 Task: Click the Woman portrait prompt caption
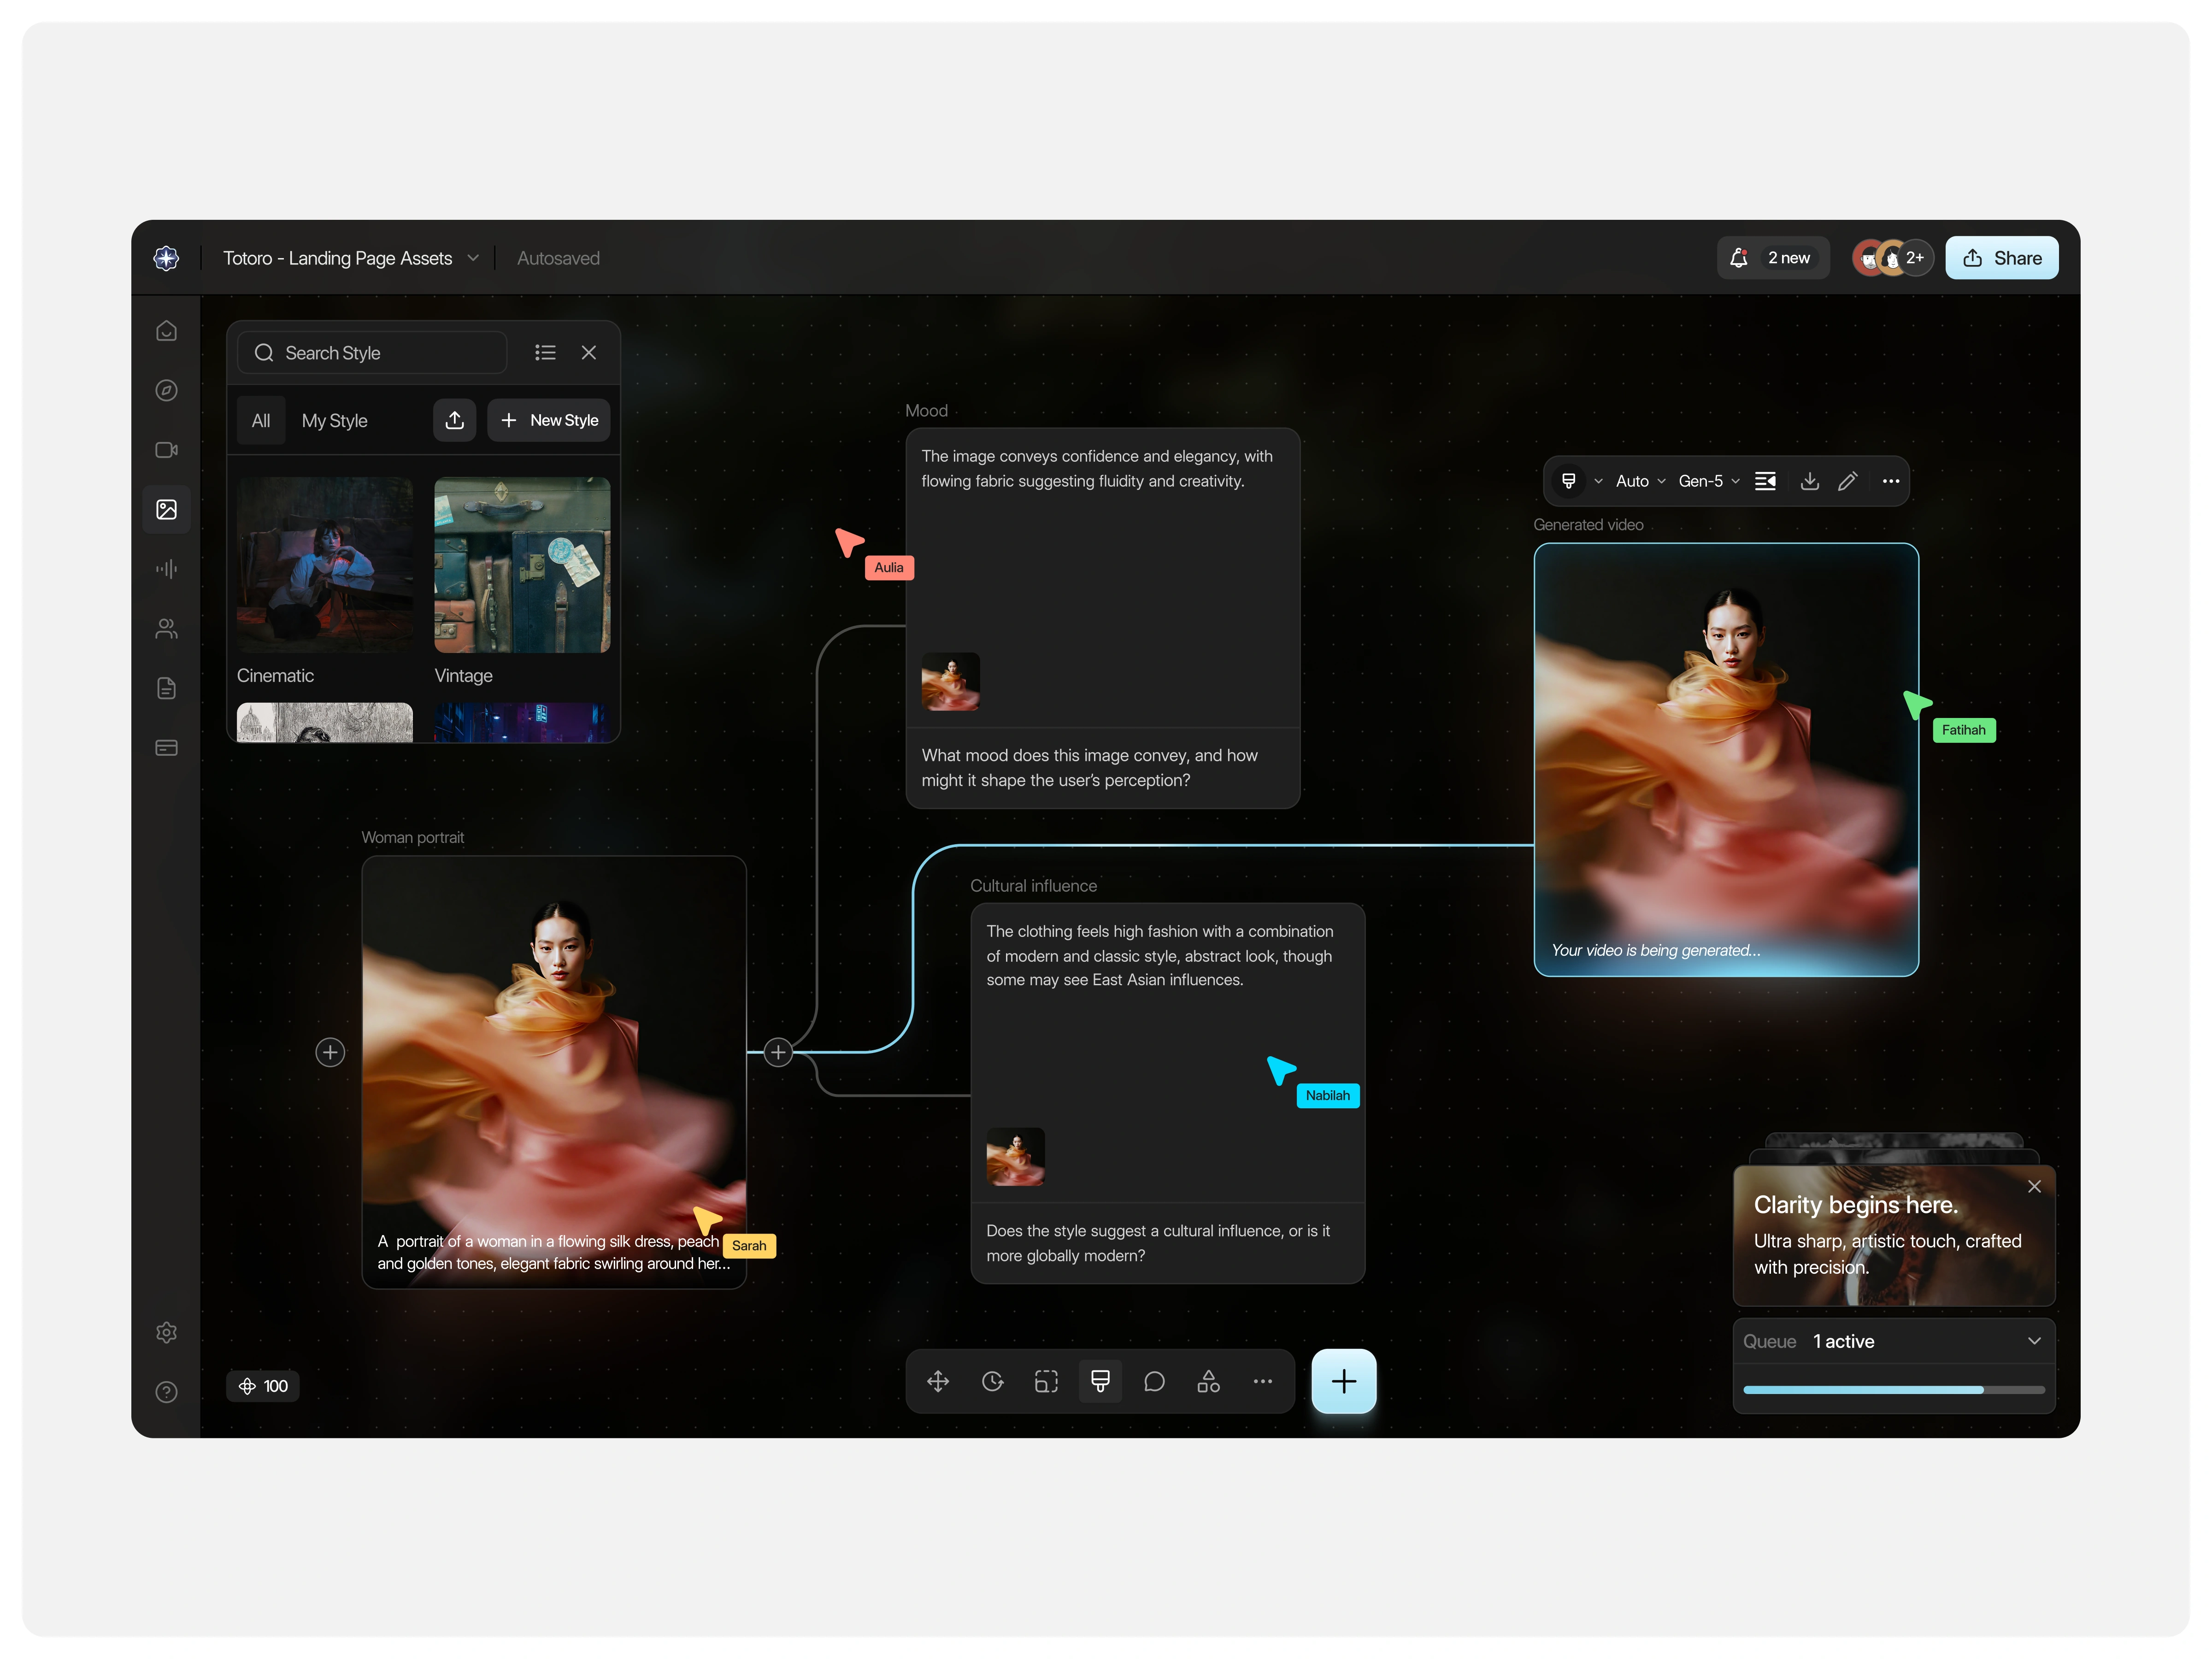pyautogui.click(x=554, y=1252)
